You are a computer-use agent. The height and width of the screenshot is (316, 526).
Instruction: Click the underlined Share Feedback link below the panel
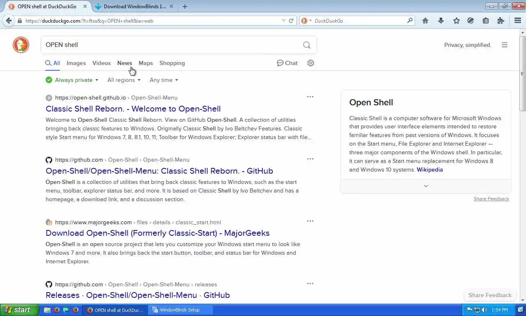tap(491, 199)
